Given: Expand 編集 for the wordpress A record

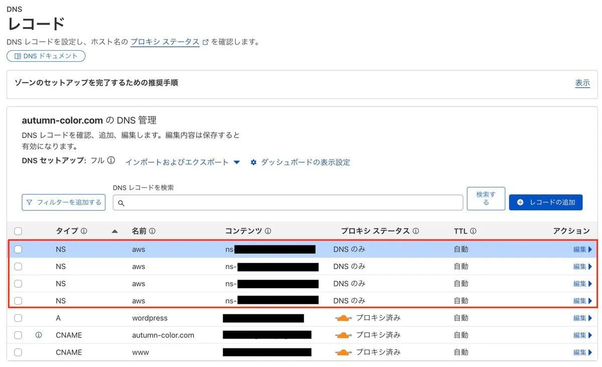Looking at the screenshot, I should [582, 318].
